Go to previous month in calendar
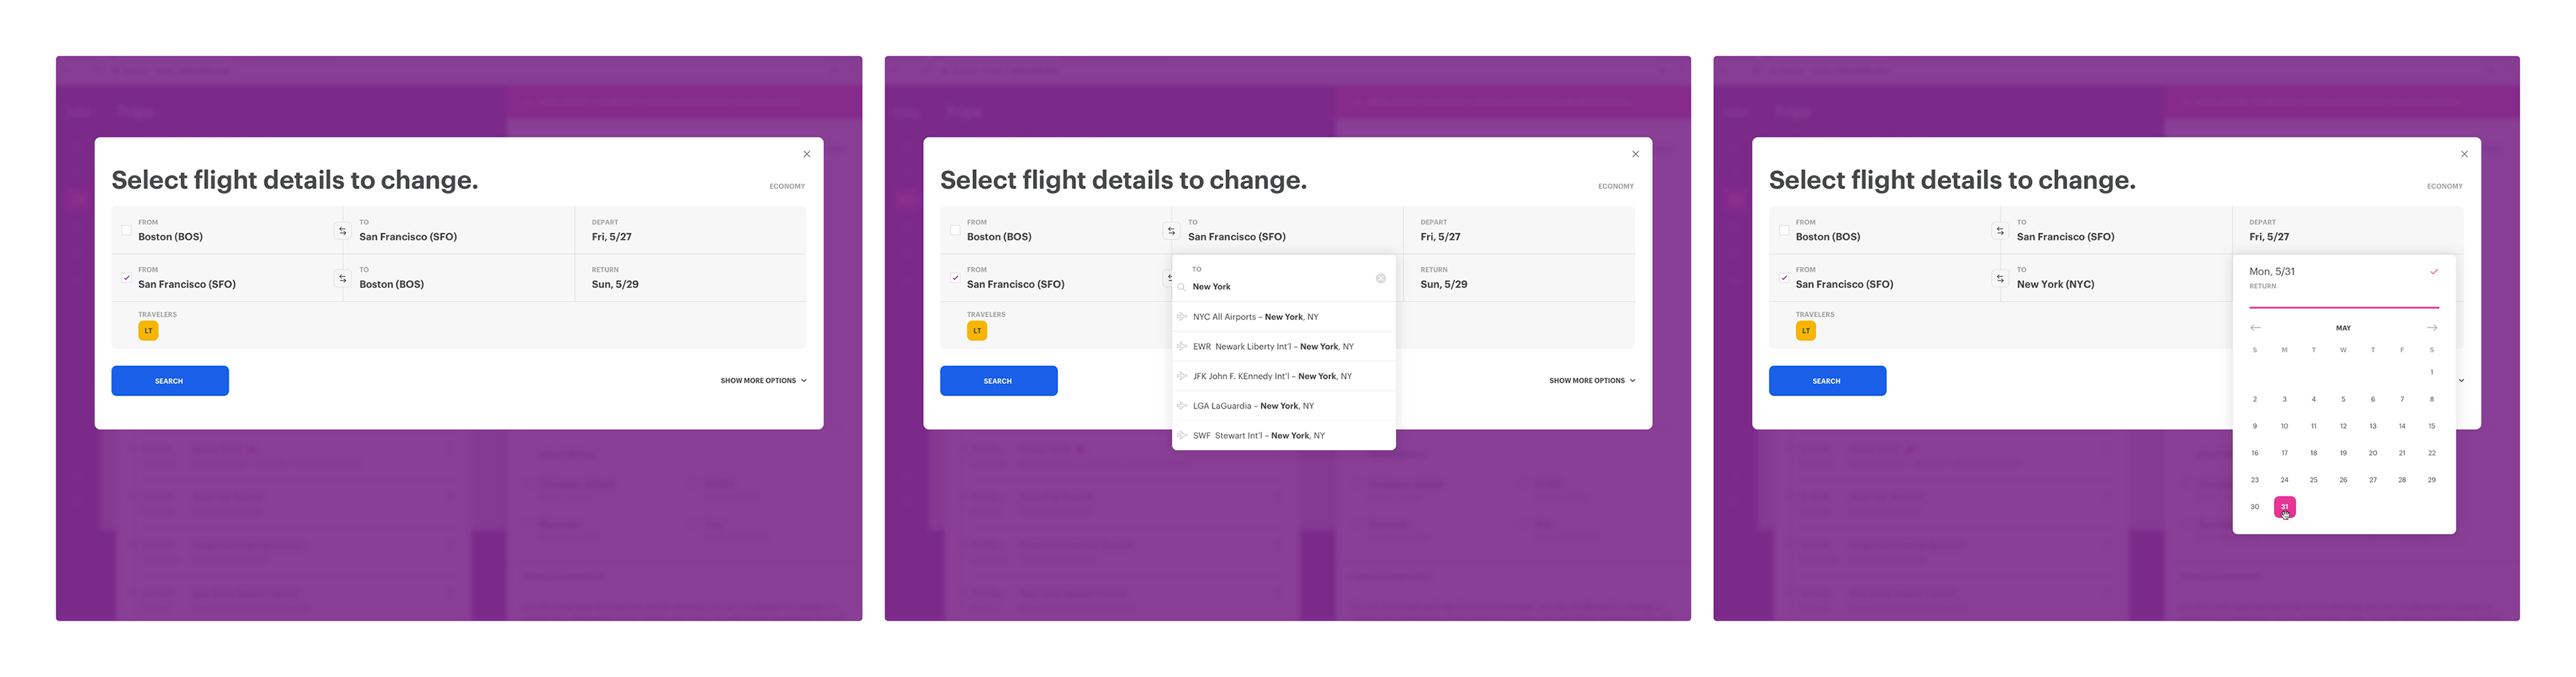The height and width of the screenshot is (677, 2576). (2255, 328)
